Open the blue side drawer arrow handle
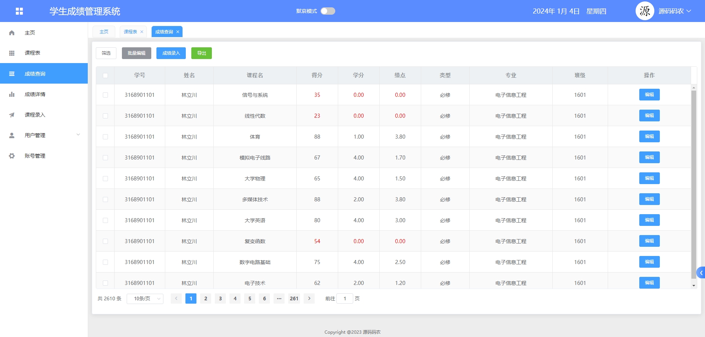Screen dimensions: 705x337 [701, 273]
